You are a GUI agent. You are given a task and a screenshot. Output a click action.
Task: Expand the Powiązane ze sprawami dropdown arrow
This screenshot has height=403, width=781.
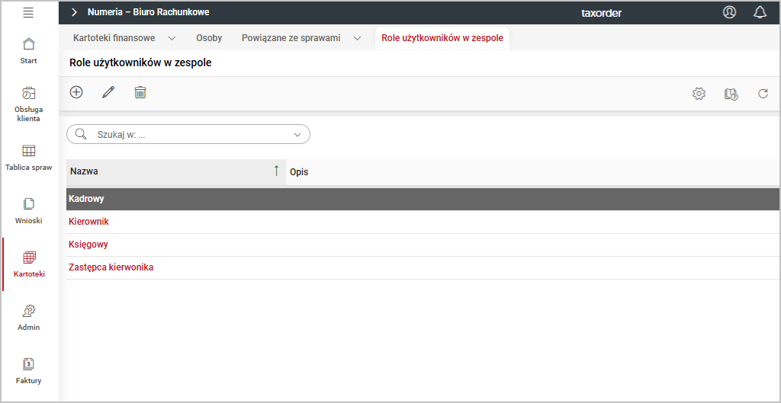point(357,38)
